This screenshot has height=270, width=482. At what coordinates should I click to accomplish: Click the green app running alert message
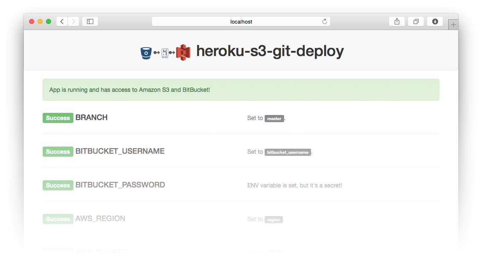coord(241,90)
